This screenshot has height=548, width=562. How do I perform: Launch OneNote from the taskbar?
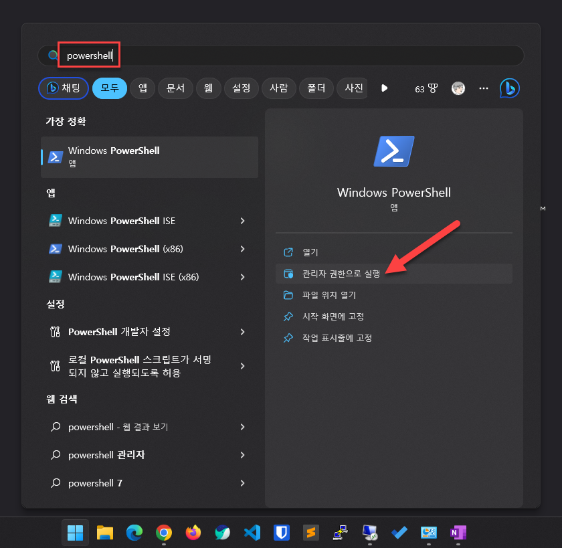pos(458,533)
